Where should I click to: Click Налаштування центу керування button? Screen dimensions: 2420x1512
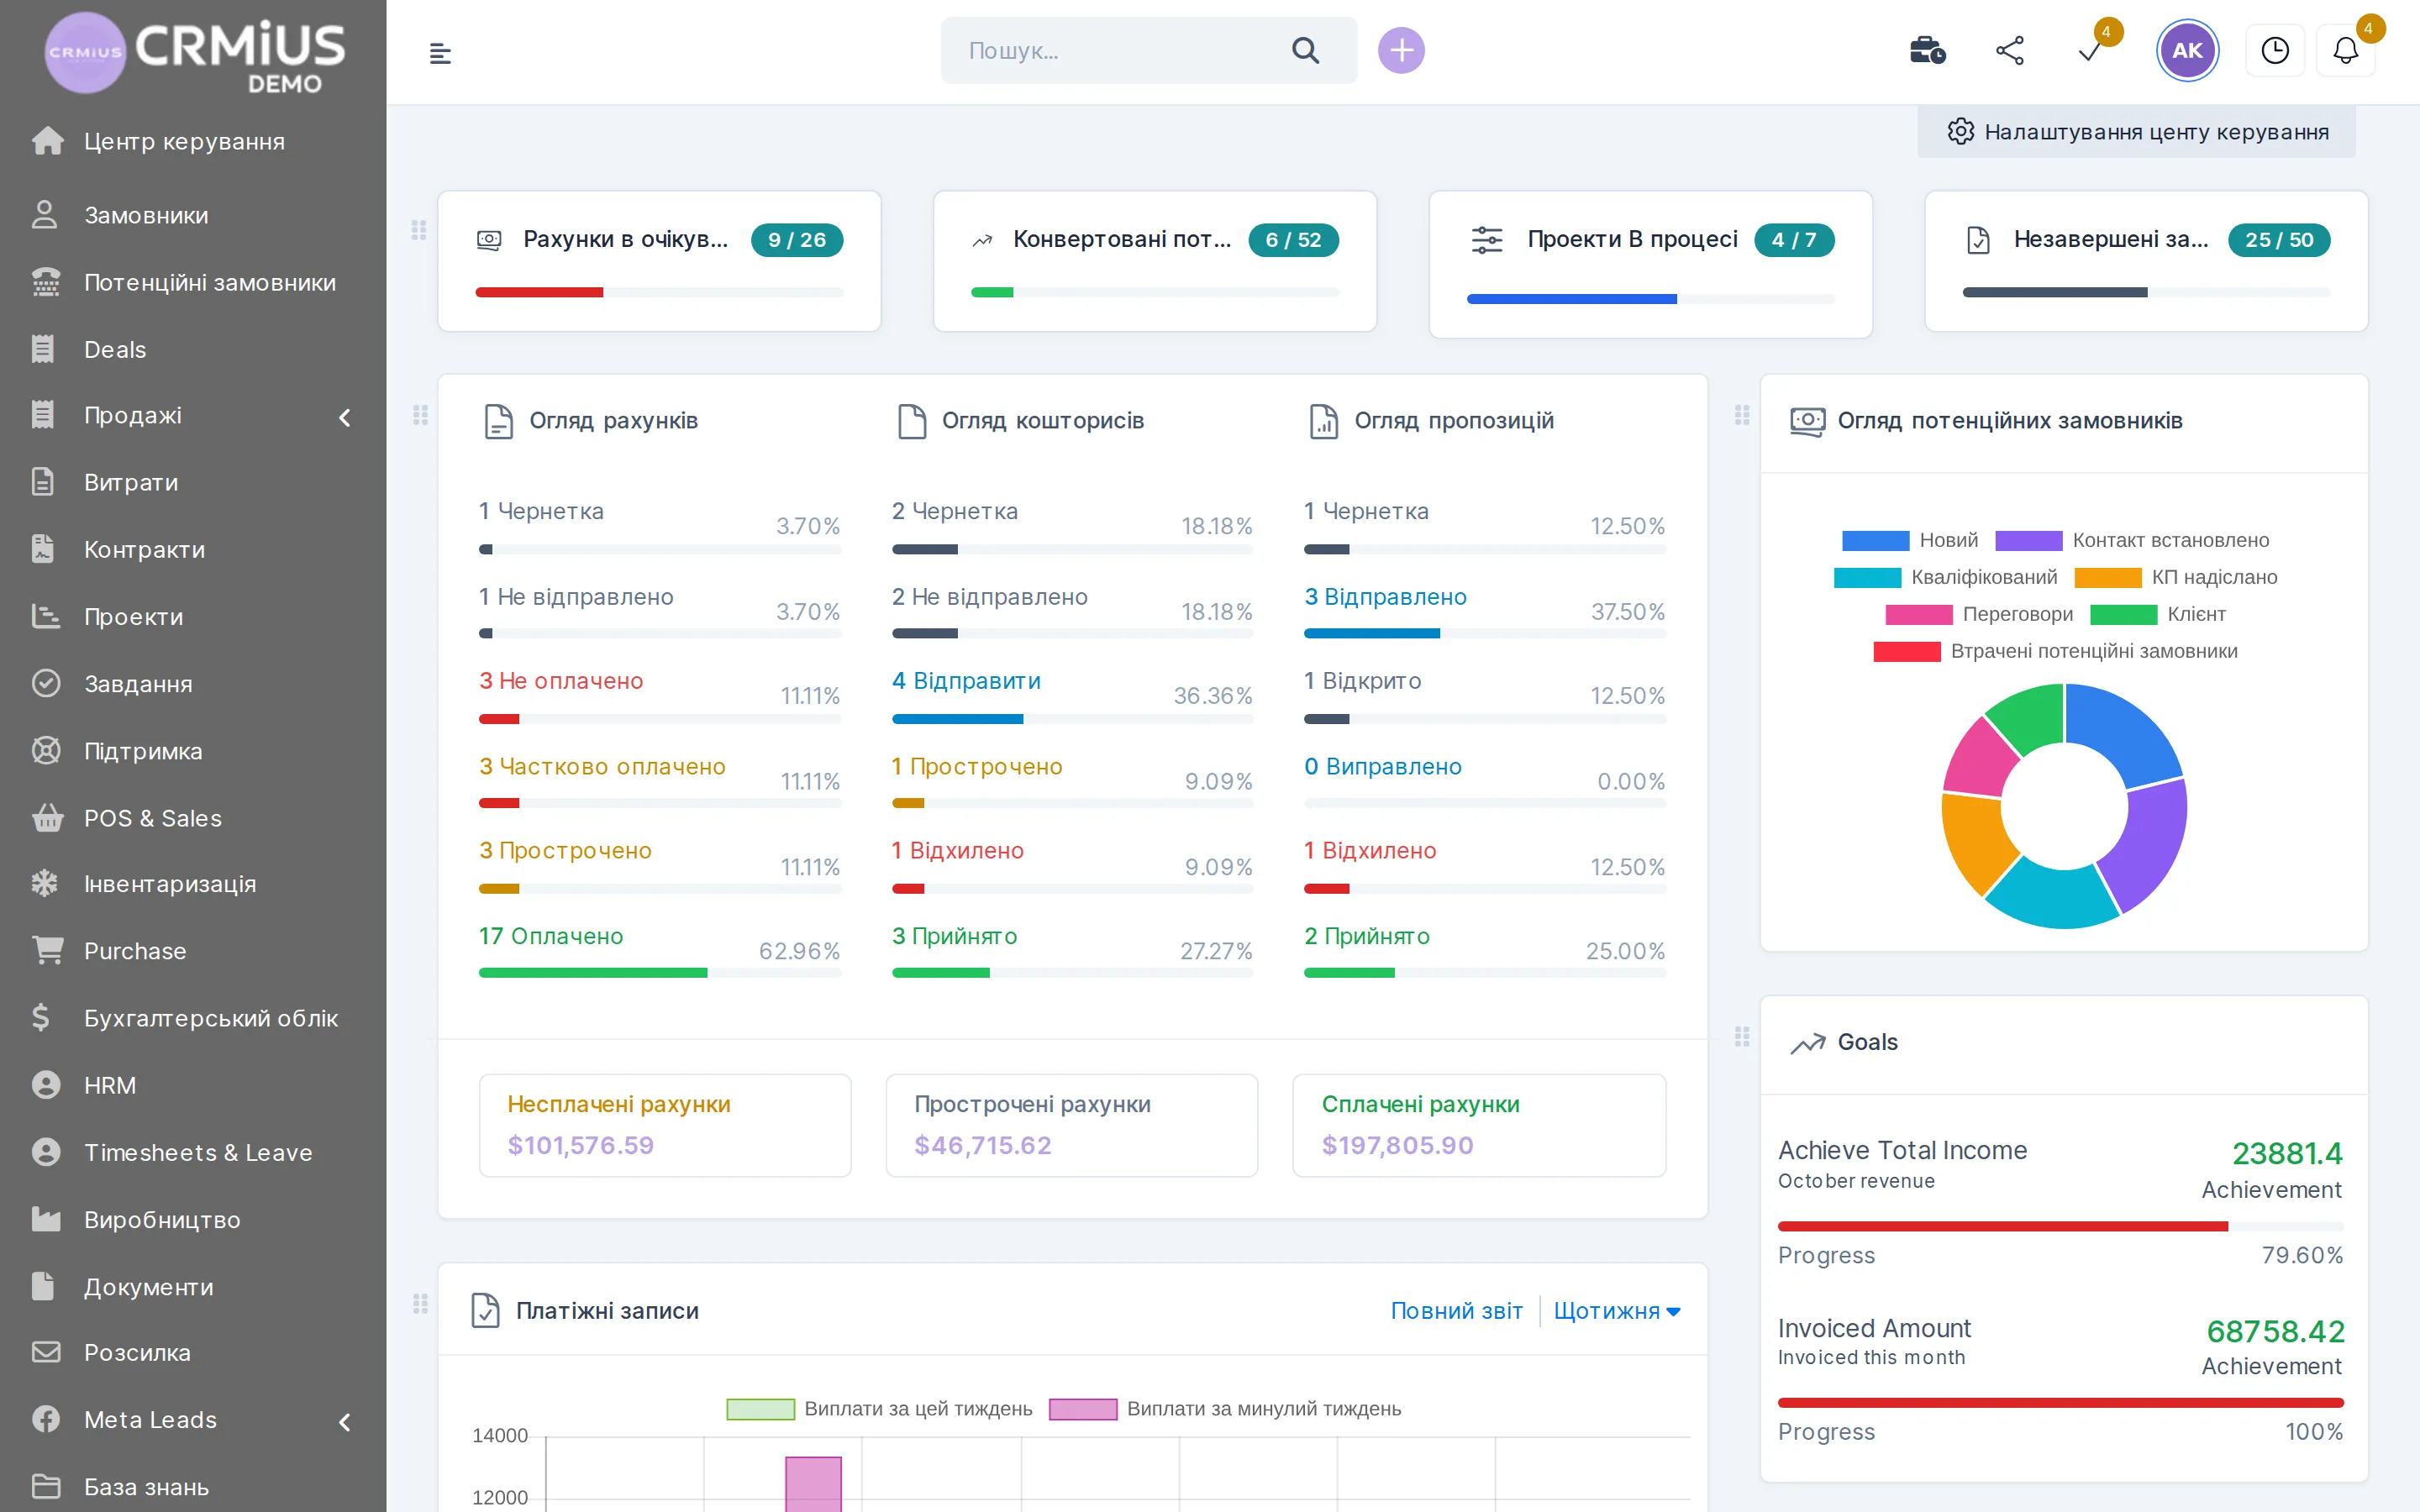point(2137,132)
